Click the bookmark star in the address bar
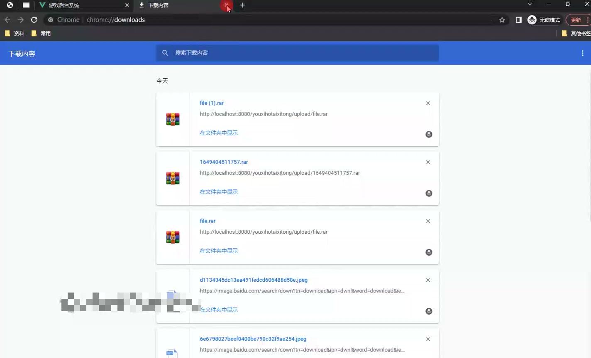 502,19
